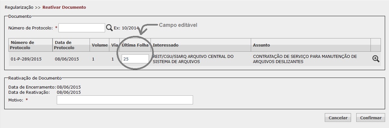Click the Via column header
Viewport: 389px width, 128px height.
click(x=115, y=45)
